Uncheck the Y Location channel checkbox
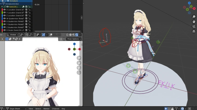The image size is (197, 110). [x=26, y=12]
